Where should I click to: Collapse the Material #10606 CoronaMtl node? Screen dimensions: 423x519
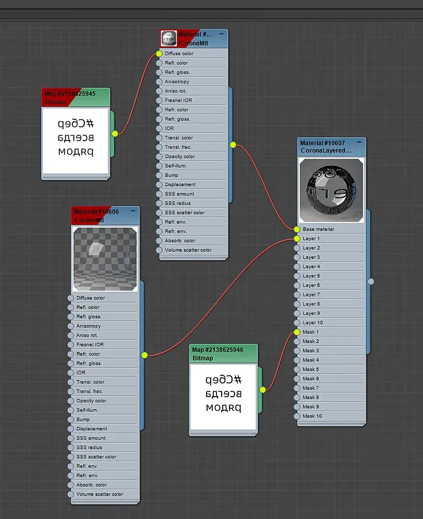point(133,210)
